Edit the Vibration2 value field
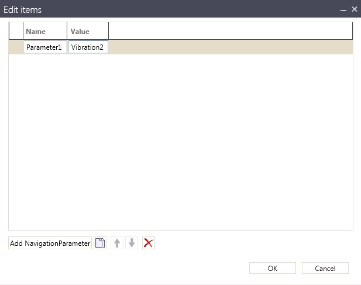 click(88, 47)
